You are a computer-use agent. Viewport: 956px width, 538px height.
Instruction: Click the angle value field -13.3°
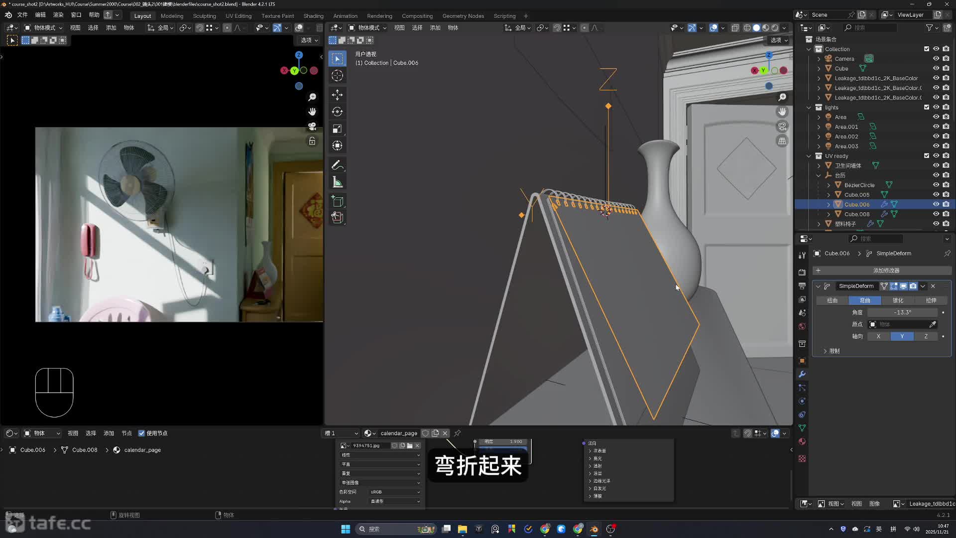902,312
